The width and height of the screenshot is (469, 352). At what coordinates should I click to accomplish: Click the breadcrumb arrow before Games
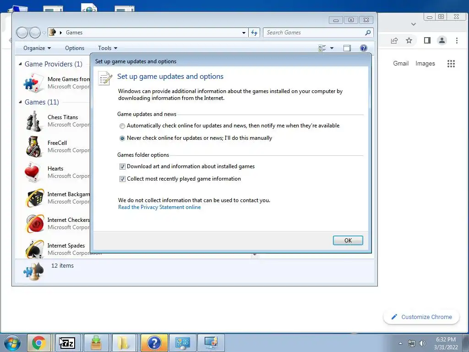click(x=61, y=33)
